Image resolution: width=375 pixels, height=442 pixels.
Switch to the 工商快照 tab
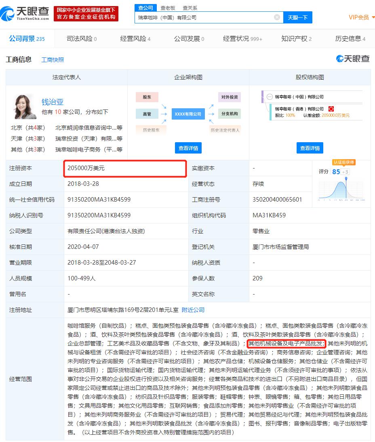coord(53,59)
